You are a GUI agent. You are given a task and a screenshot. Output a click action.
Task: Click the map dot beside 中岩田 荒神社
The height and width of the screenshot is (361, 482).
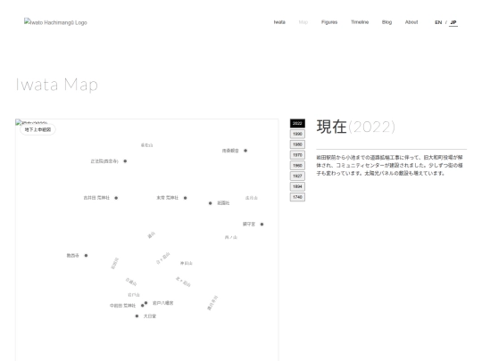coord(142,306)
